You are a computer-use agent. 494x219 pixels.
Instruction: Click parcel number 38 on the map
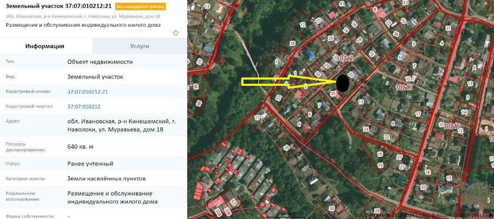point(293,44)
